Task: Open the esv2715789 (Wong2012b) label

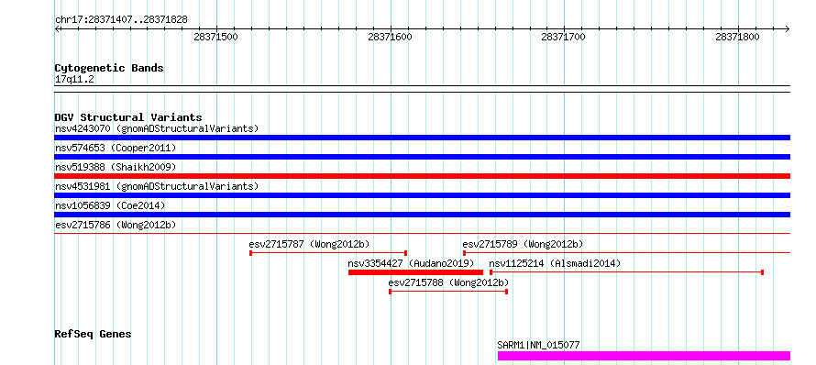Action: tap(523, 244)
